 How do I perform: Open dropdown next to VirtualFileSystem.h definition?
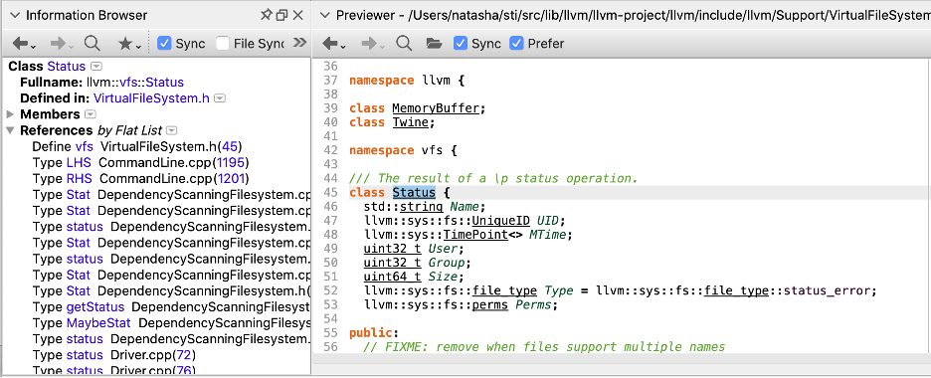(220, 98)
